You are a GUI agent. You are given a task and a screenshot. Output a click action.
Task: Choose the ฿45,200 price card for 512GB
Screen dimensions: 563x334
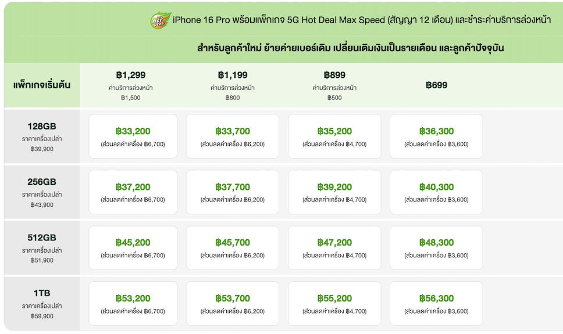[x=133, y=248]
